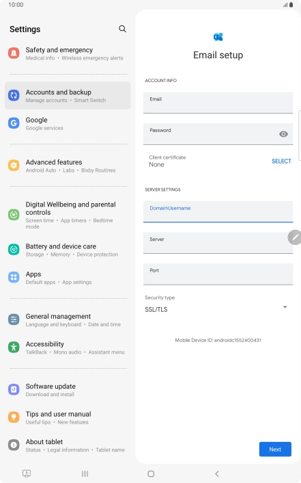This screenshot has width=301, height=483.
Task: Expand the Security type dropdown arrow
Action: [x=285, y=306]
